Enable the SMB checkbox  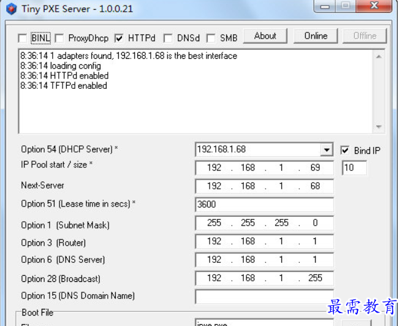211,39
